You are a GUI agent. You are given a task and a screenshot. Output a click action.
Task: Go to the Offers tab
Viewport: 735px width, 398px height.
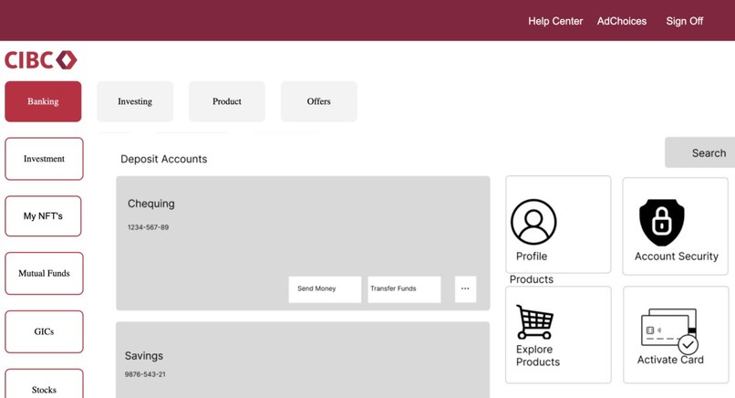pos(319,101)
